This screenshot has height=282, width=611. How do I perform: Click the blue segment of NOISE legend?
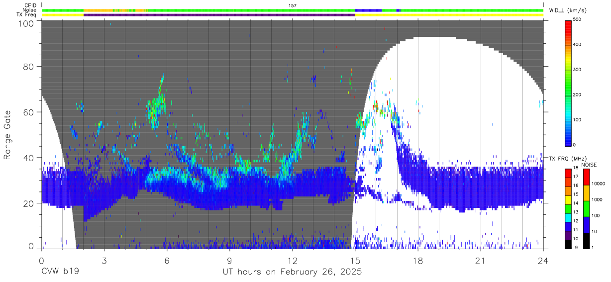click(587, 225)
